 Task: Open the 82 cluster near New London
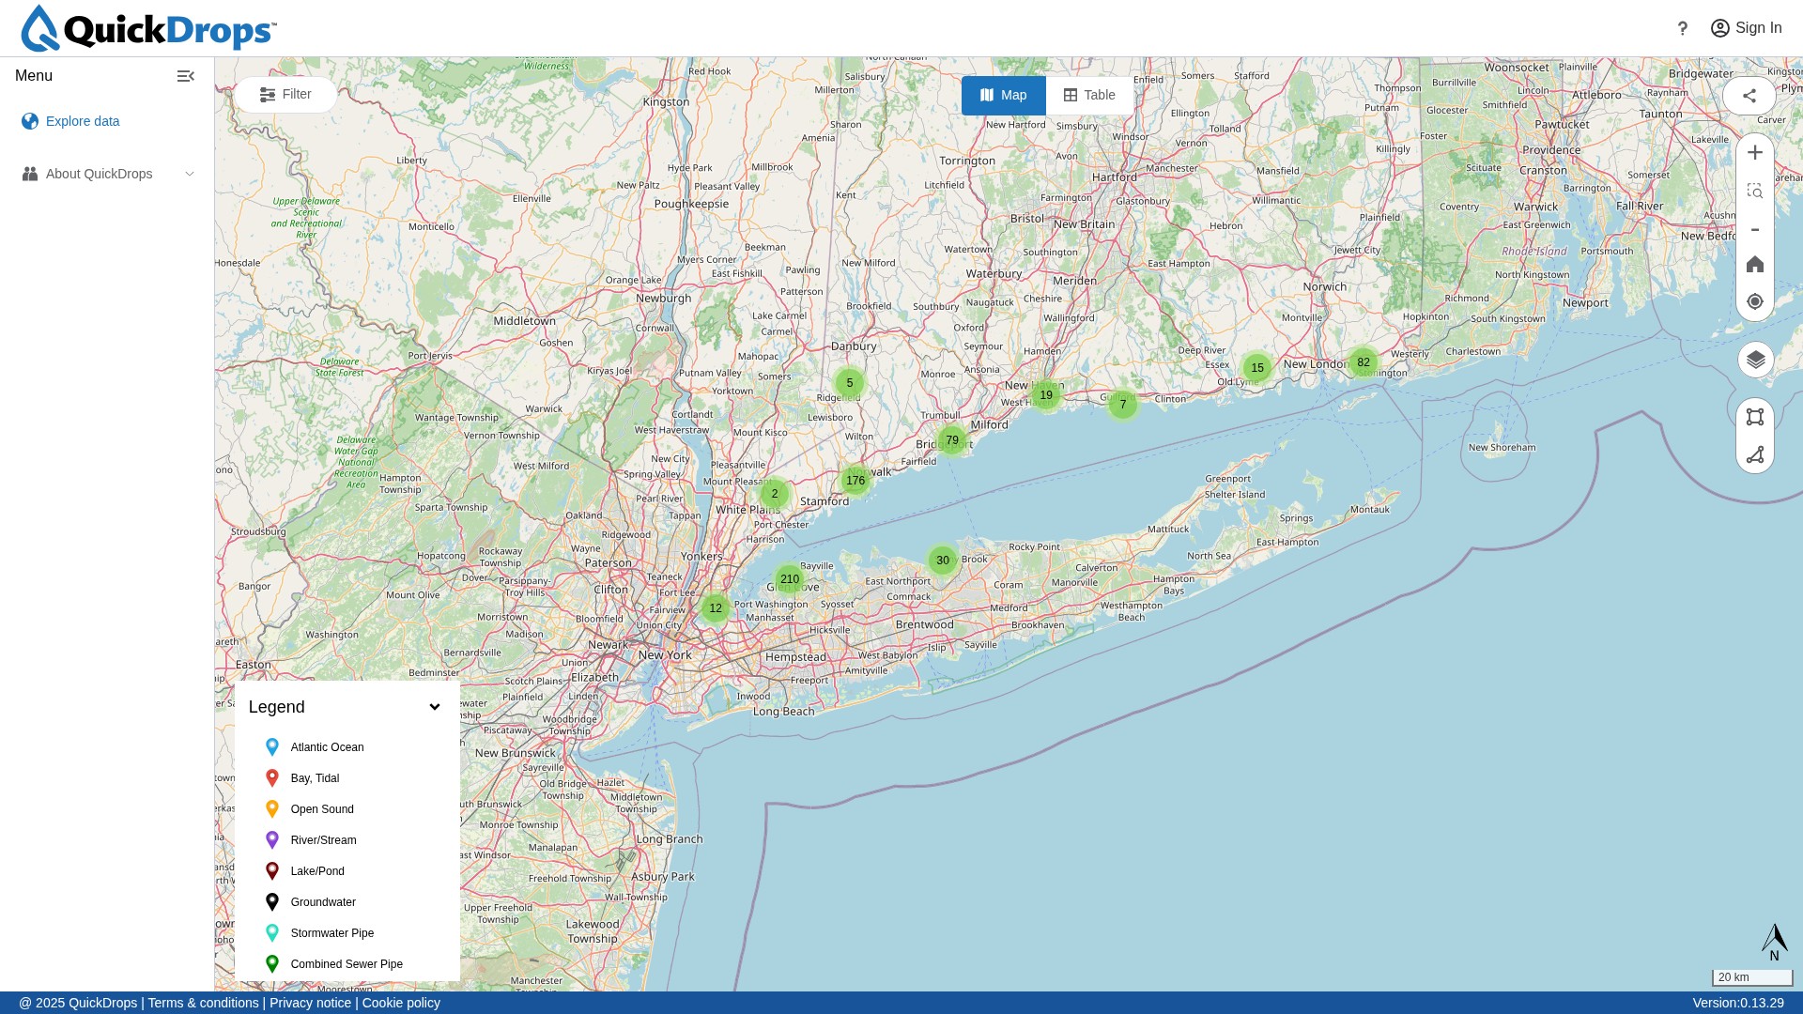pyautogui.click(x=1364, y=362)
